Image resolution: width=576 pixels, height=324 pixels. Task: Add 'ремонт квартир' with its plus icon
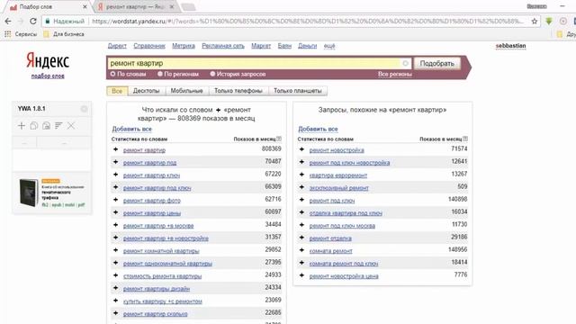116,149
